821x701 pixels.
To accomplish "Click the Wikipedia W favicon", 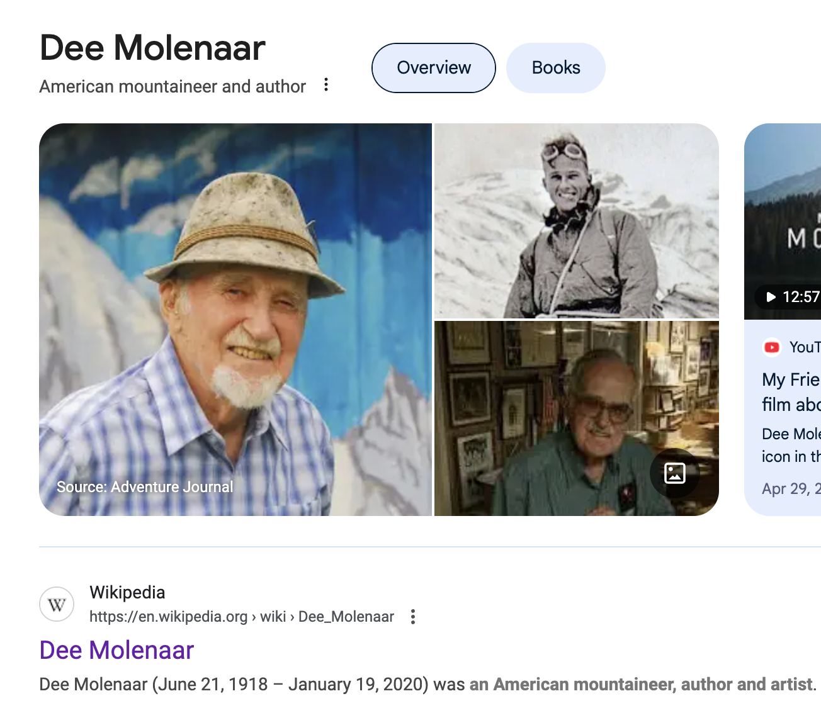I will coord(57,605).
